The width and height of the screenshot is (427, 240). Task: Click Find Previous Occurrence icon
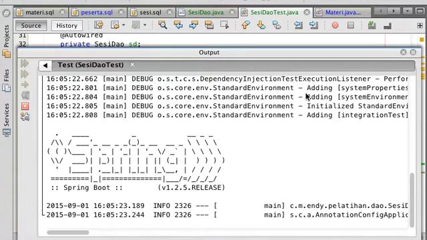click(x=178, y=25)
